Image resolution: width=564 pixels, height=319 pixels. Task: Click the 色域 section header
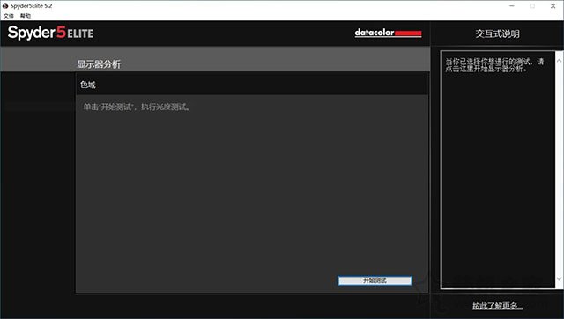(x=252, y=85)
